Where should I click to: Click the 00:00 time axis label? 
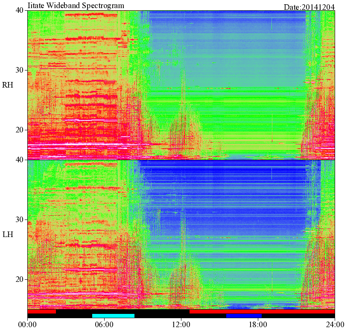(27, 324)
